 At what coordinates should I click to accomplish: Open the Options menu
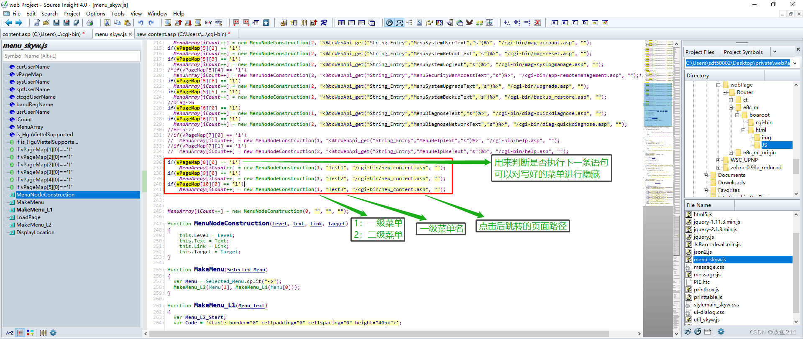click(96, 14)
